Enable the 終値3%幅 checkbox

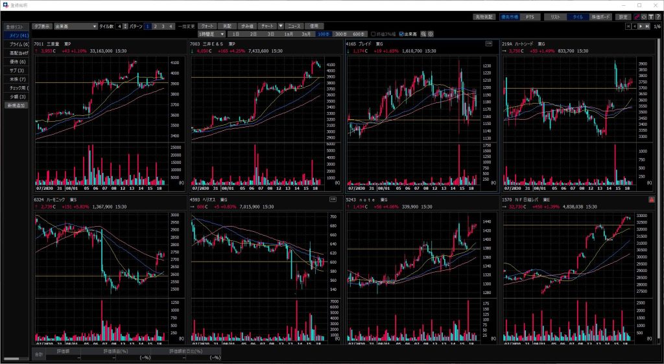pos(373,34)
